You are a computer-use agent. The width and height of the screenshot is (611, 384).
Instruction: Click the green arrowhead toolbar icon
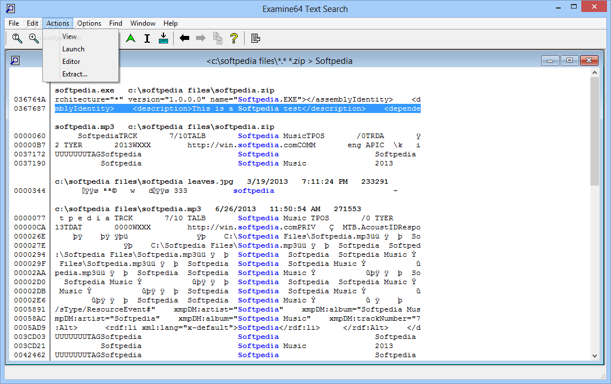click(x=131, y=38)
